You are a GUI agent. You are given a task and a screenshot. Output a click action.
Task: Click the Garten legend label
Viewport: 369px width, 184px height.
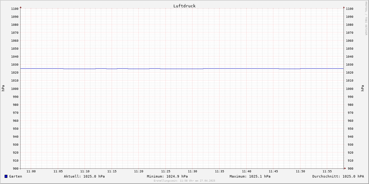coord(16,176)
